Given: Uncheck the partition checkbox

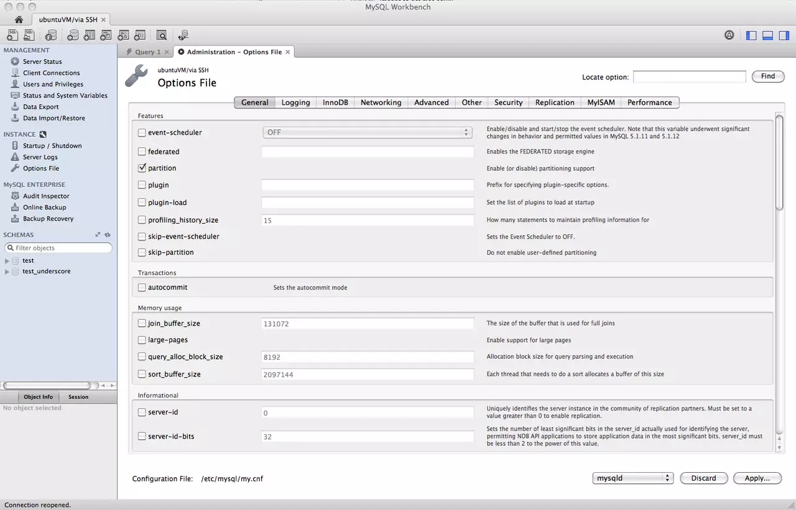Looking at the screenshot, I should pos(142,168).
